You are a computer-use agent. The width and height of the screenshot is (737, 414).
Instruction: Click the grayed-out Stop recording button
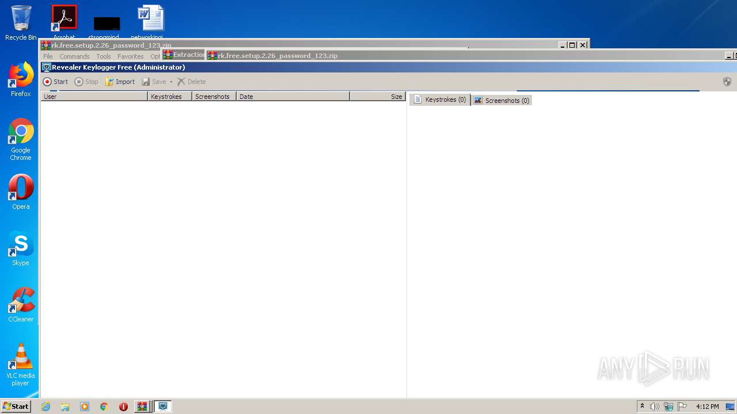[x=86, y=82]
